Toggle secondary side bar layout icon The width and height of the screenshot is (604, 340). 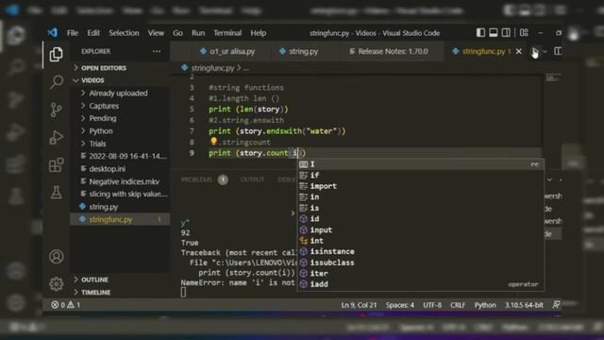click(x=506, y=33)
